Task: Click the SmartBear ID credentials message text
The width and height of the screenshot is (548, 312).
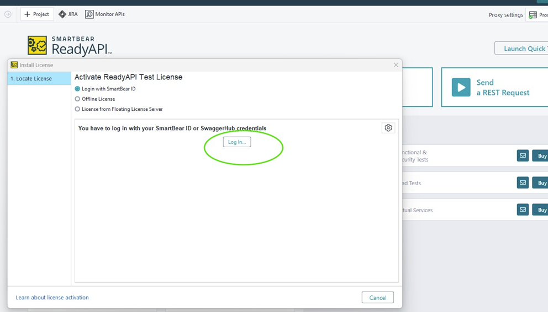Action: [x=172, y=128]
